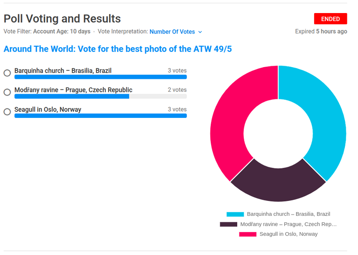This screenshot has height=255, width=358.
Task: Click the red ENDED status badge
Action: click(330, 19)
